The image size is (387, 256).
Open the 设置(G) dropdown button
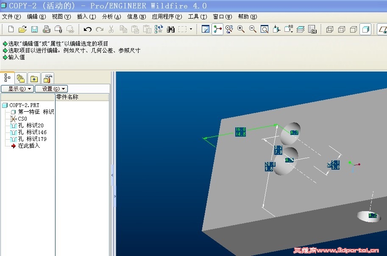coord(51,89)
